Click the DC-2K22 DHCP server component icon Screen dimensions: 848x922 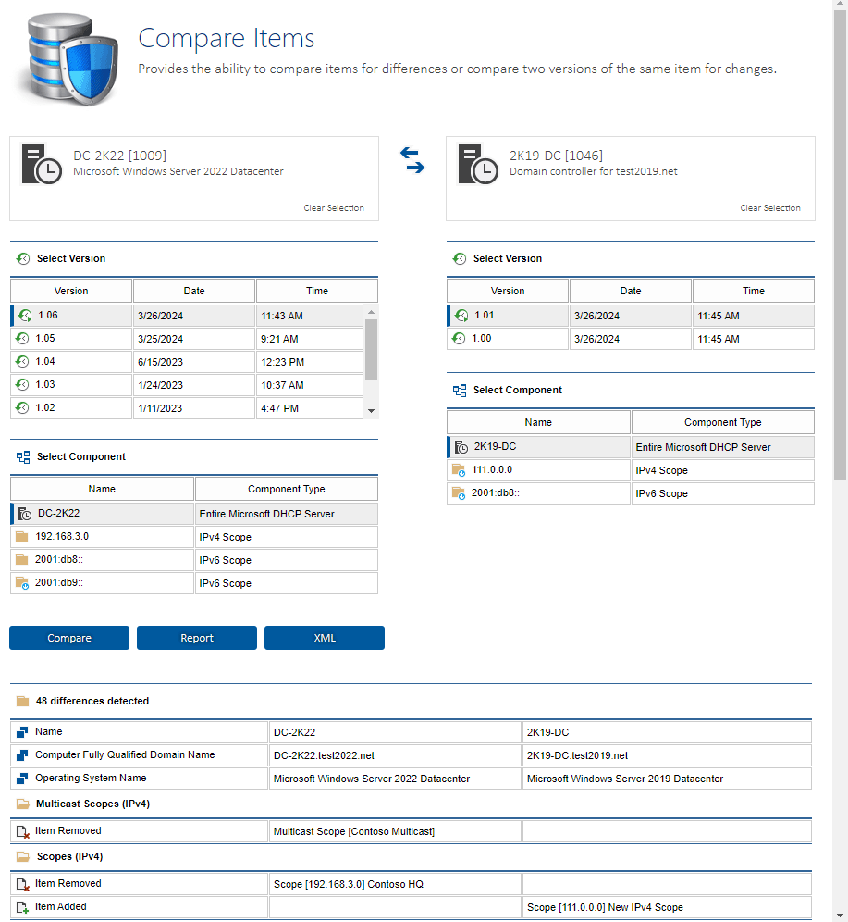pyautogui.click(x=25, y=514)
